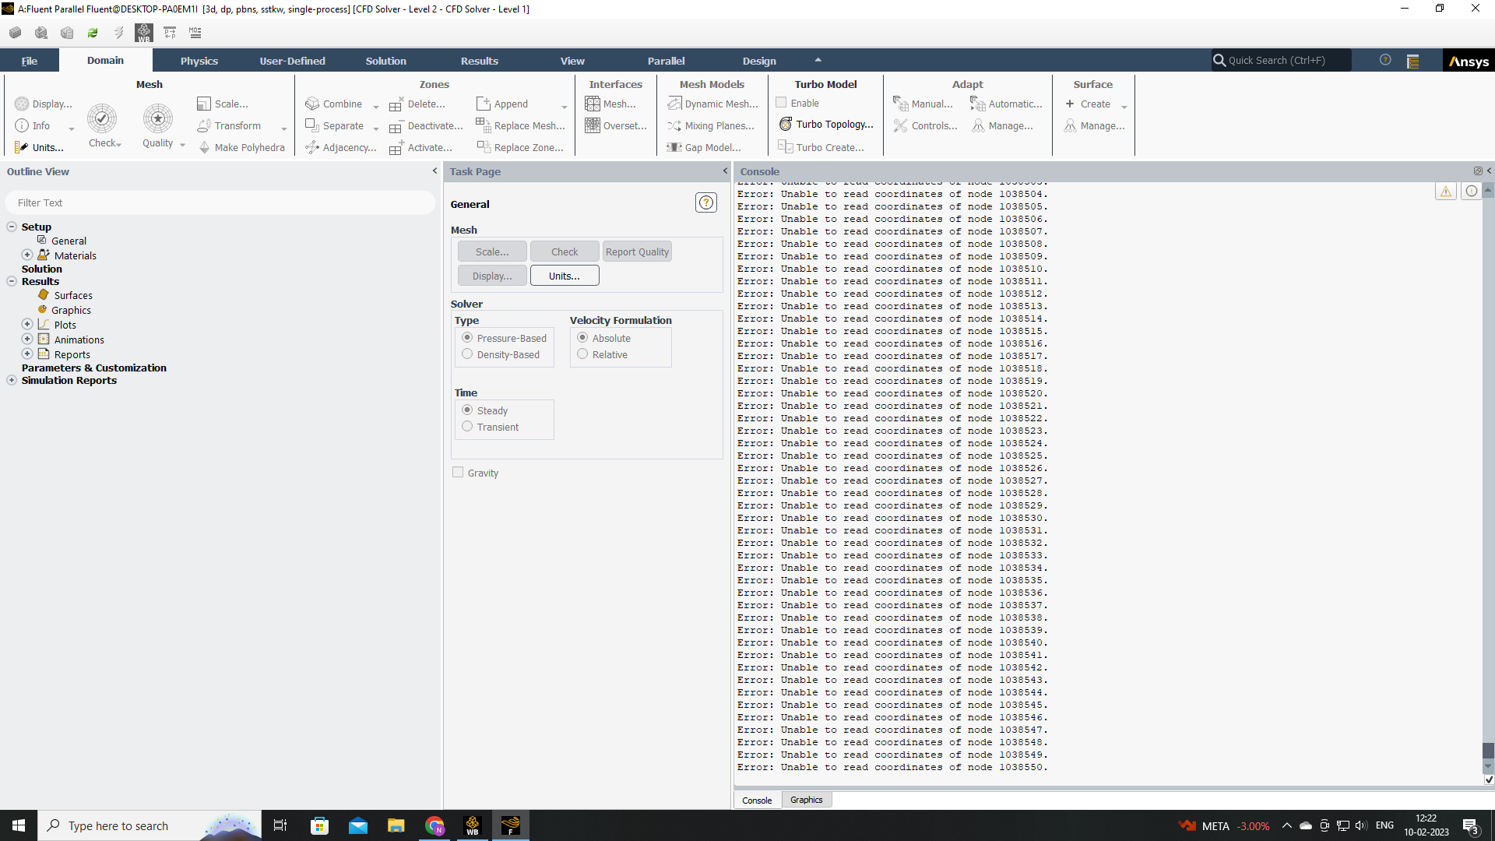Expand the Materials tree node
The height and width of the screenshot is (841, 1495).
[27, 255]
